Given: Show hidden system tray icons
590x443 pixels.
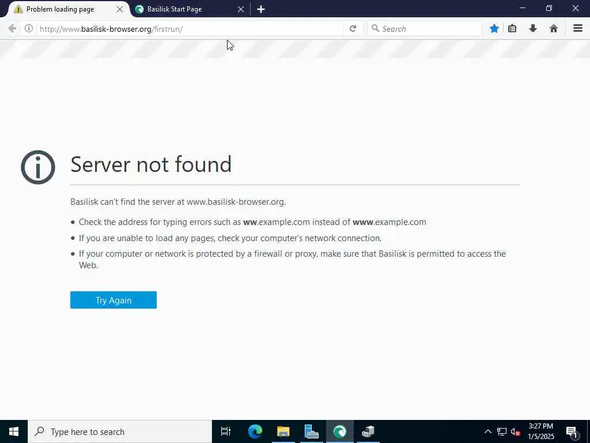Looking at the screenshot, I should [x=487, y=431].
